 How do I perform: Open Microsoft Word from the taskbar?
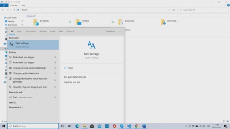[144, 126]
